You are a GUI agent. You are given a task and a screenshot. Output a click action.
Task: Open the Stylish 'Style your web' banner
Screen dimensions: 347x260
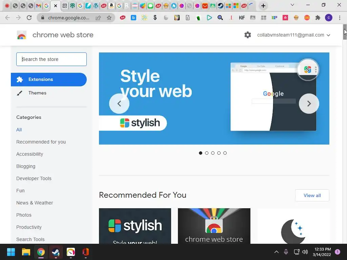click(x=214, y=99)
